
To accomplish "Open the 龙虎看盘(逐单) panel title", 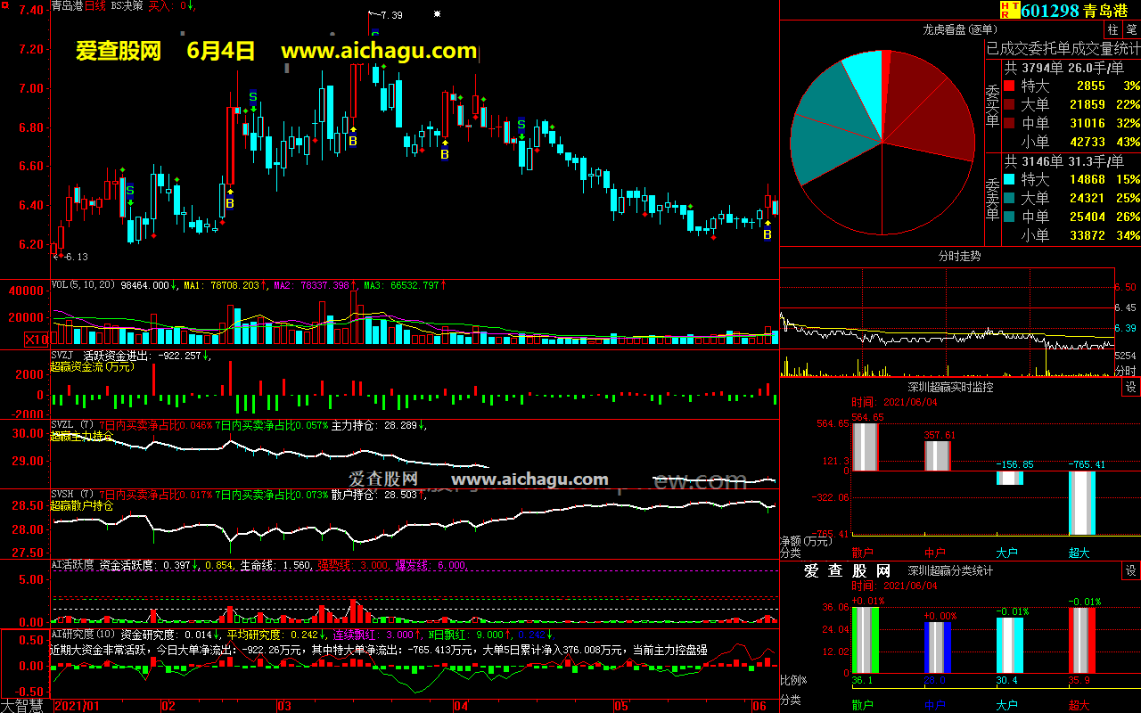I will click(x=960, y=29).
